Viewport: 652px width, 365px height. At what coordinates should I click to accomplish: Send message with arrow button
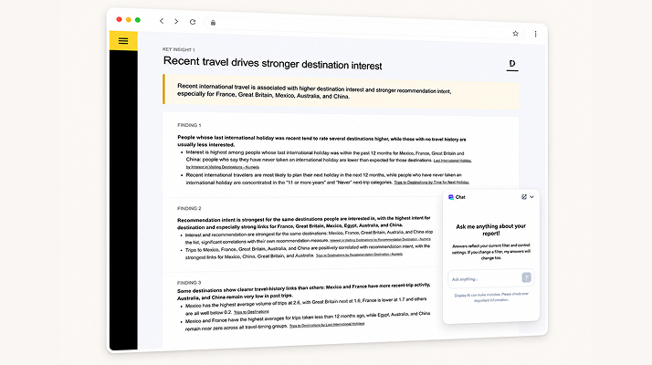[526, 277]
